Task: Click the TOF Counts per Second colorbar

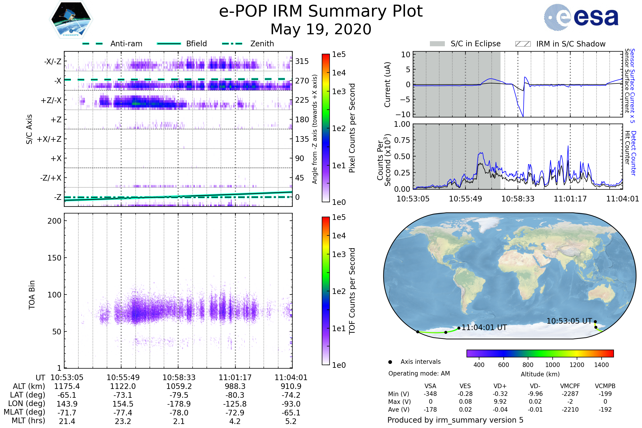Action: (326, 291)
